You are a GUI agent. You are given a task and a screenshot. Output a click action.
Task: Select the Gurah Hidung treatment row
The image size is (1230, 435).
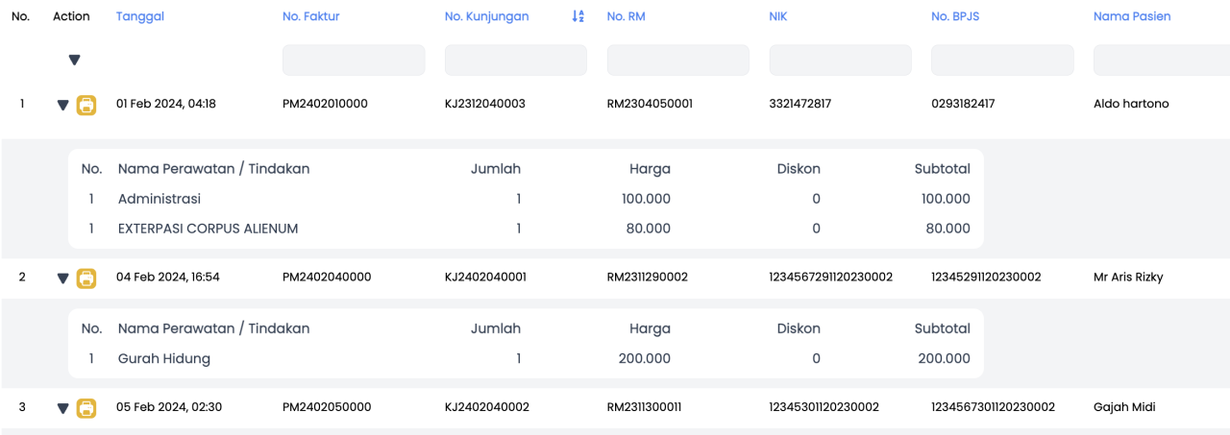click(x=526, y=358)
